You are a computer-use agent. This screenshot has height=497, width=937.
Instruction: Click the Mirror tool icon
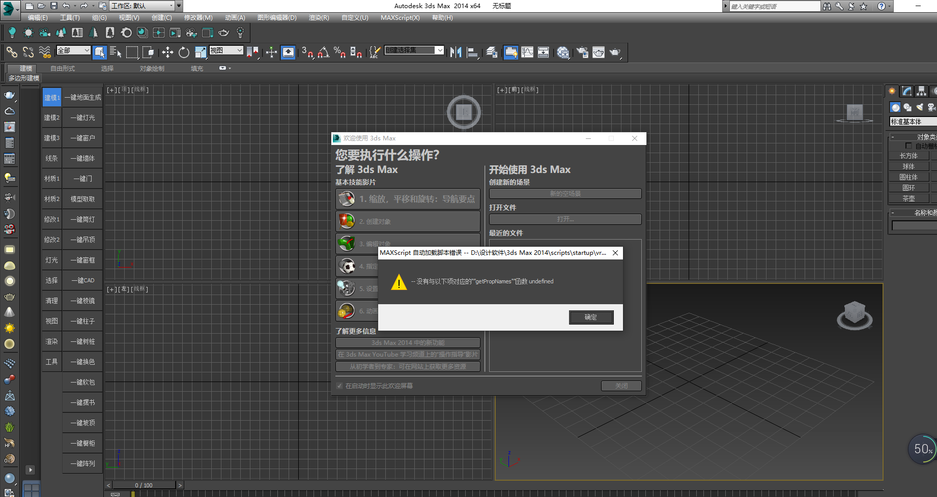(456, 52)
